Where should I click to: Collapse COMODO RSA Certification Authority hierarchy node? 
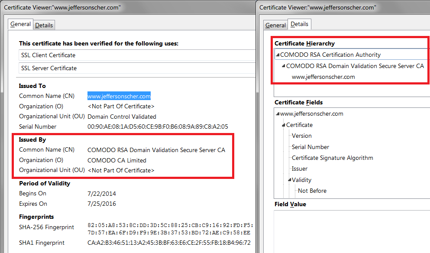(278, 55)
